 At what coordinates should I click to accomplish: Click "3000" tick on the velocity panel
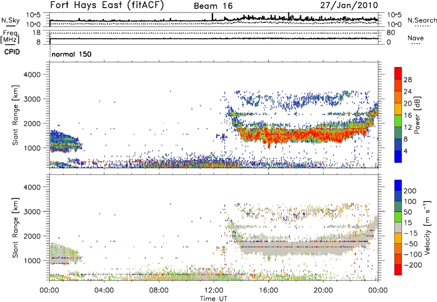pyautogui.click(x=32, y=212)
